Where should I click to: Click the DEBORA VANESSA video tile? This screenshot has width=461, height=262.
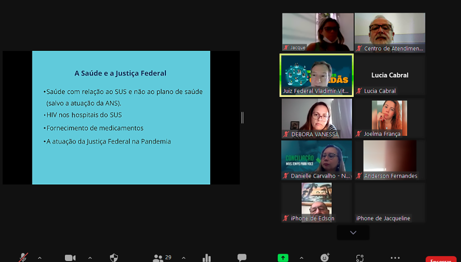pyautogui.click(x=316, y=118)
